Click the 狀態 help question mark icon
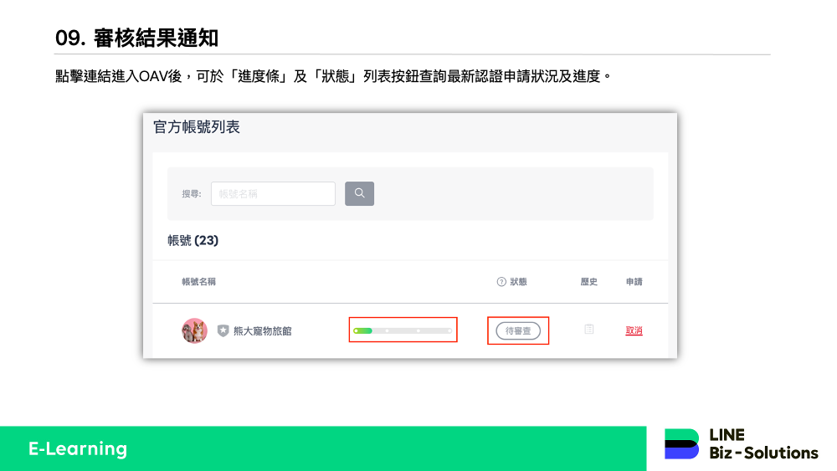 click(x=501, y=282)
